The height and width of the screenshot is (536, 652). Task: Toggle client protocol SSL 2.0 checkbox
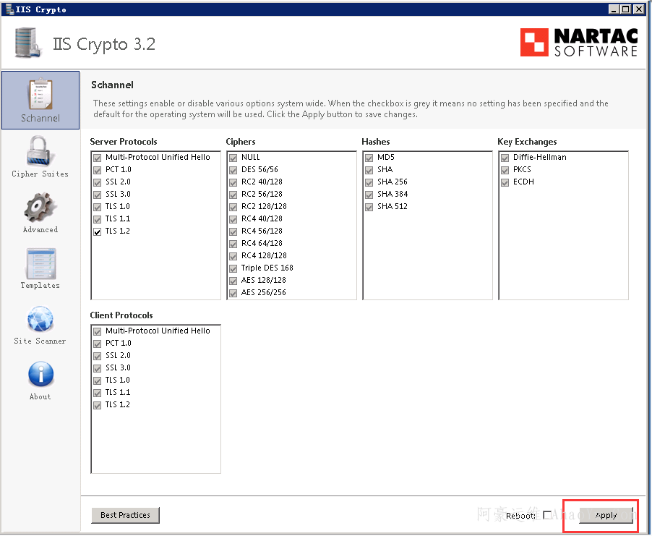pyautogui.click(x=98, y=356)
